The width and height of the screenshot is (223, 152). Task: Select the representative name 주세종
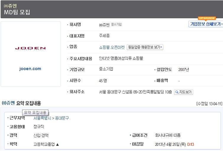tap(104, 36)
